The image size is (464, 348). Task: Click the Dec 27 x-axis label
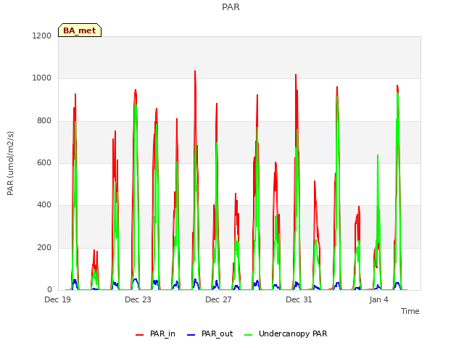(219, 299)
